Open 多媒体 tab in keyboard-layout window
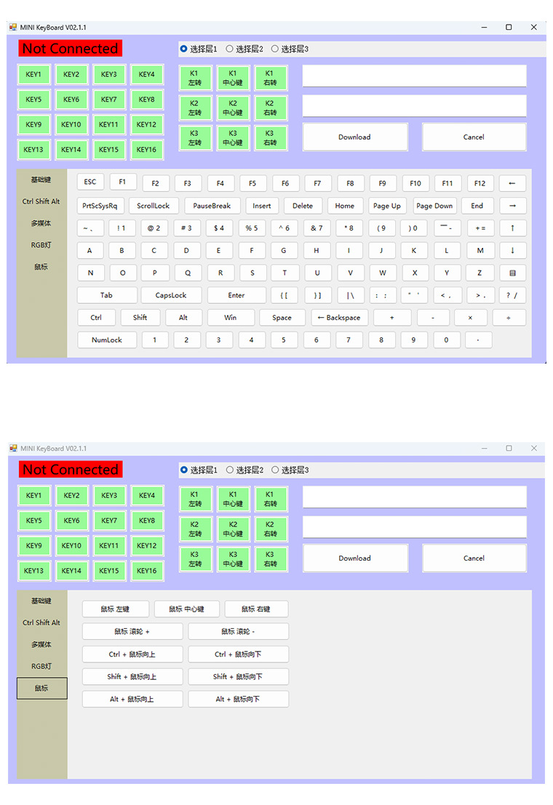 (41, 223)
